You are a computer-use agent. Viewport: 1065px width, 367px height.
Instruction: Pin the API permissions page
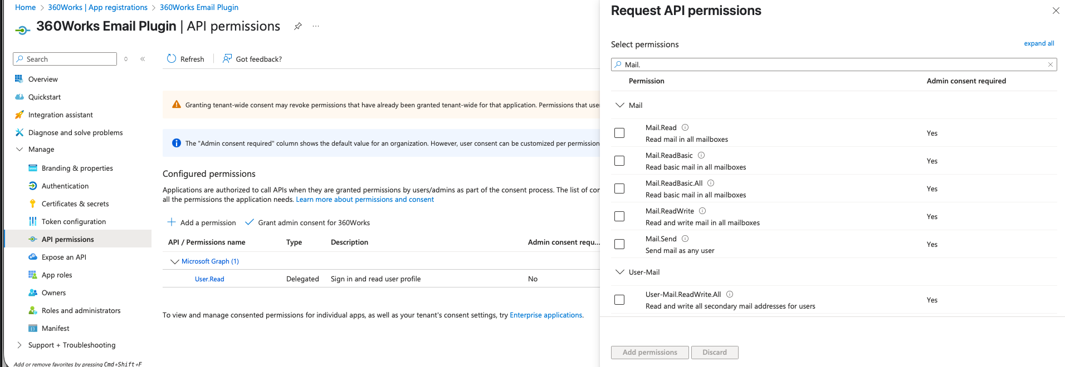tap(298, 26)
